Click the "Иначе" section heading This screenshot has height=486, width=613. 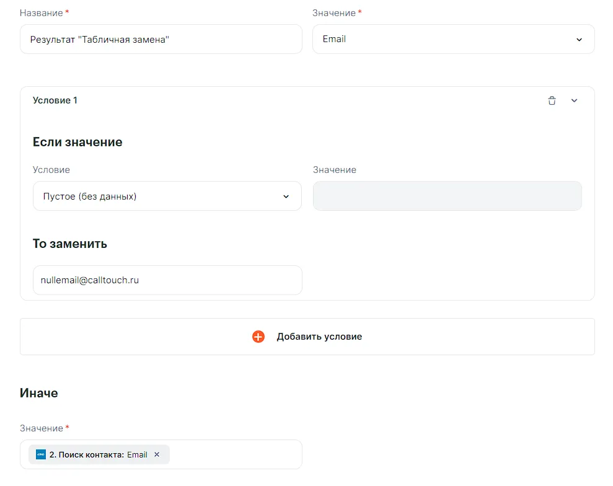[x=39, y=392]
